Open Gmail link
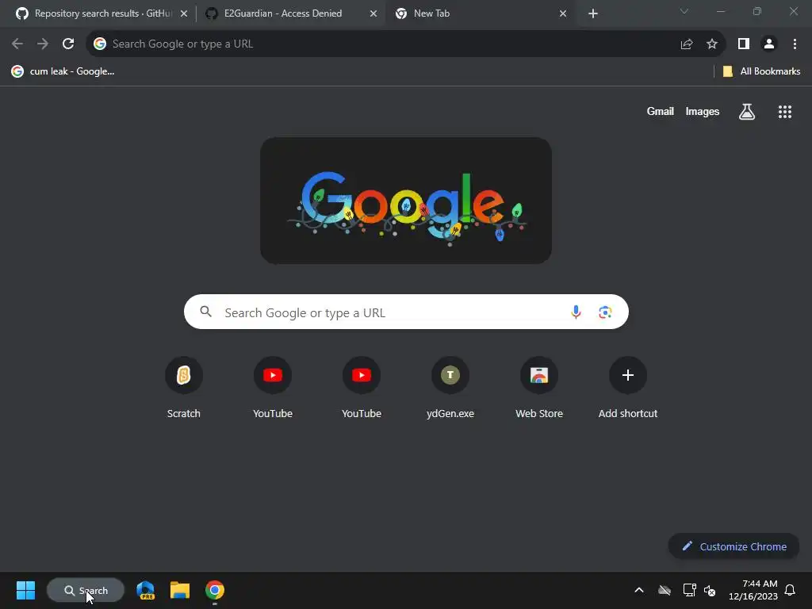The width and height of the screenshot is (812, 609). [660, 111]
